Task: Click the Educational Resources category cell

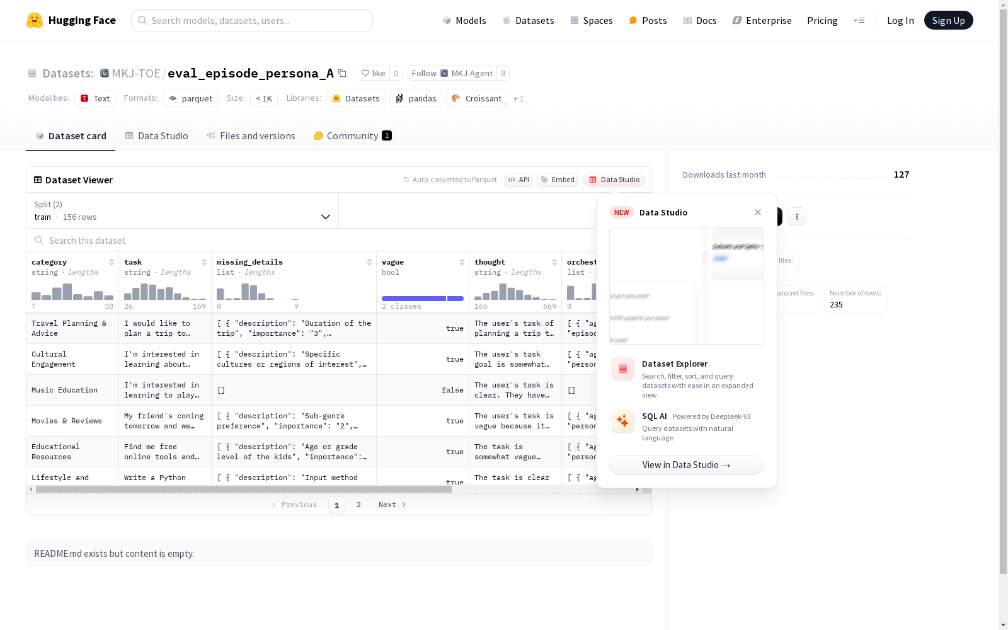Action: click(72, 452)
